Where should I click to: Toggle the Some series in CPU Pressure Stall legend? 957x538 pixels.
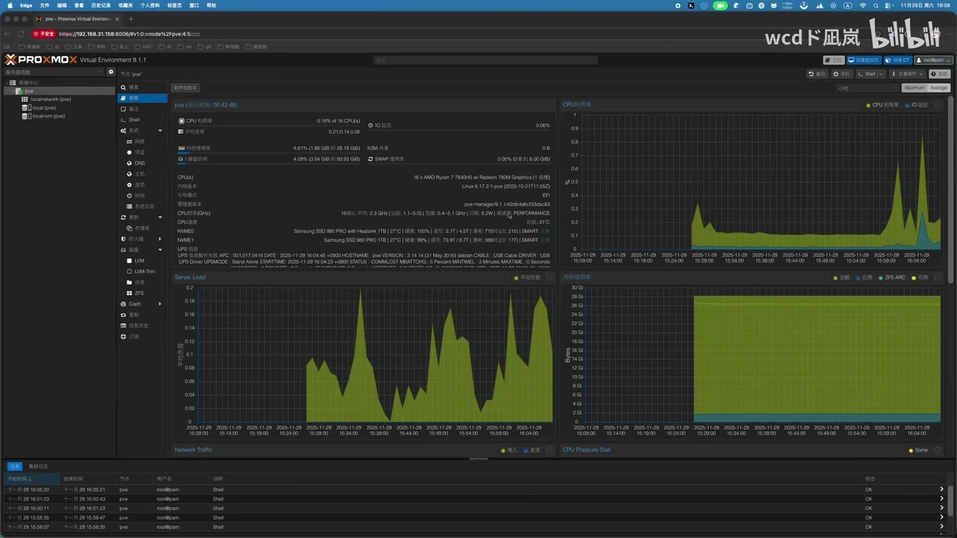pos(919,450)
